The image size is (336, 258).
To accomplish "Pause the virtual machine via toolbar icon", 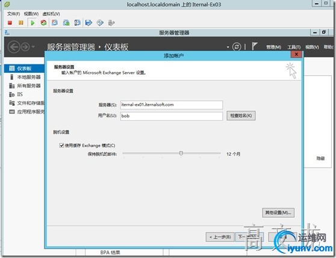I will coord(21,23).
